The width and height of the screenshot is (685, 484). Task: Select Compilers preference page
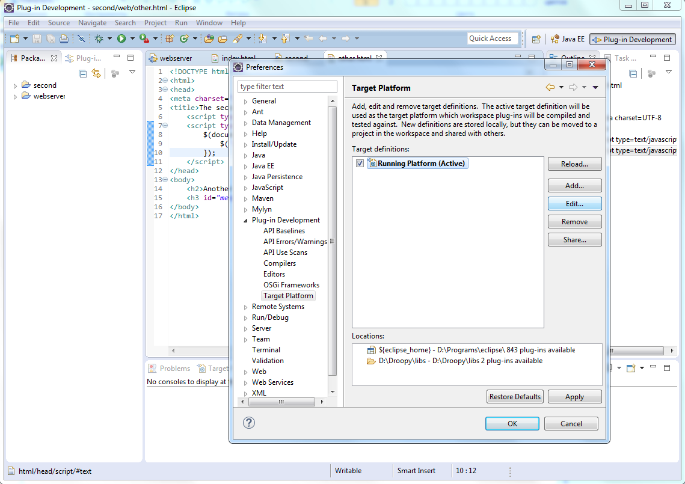[280, 263]
